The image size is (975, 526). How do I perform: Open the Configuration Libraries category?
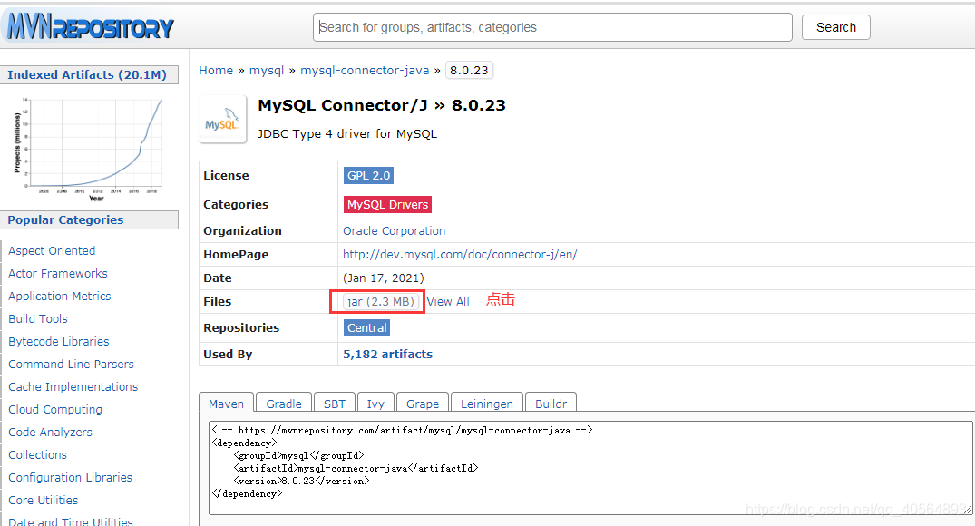[70, 478]
